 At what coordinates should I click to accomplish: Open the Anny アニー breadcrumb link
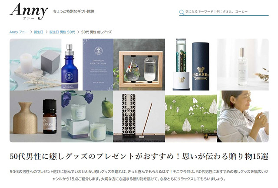tap(18, 32)
